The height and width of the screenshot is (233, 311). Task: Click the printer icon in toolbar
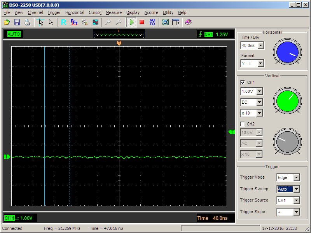pos(27,22)
